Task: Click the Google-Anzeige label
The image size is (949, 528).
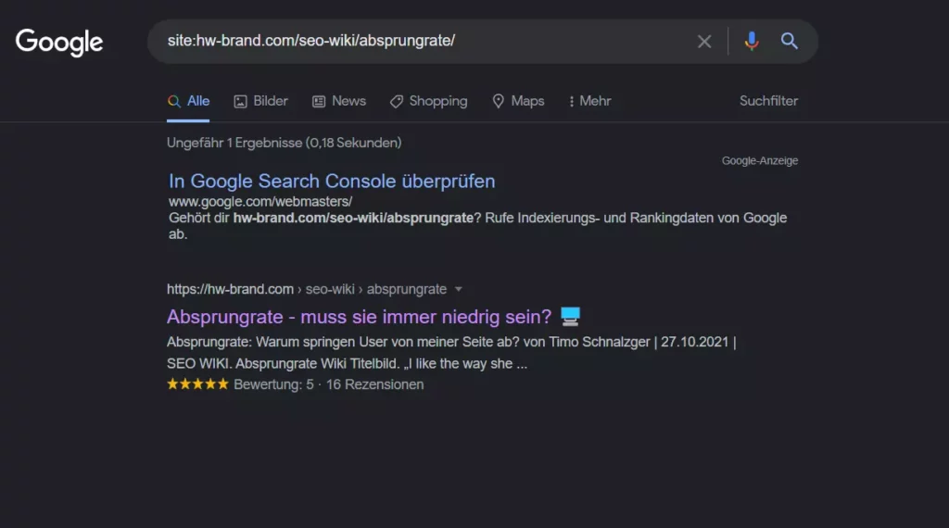Action: pyautogui.click(x=760, y=160)
